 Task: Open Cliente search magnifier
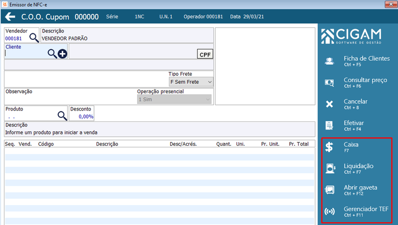click(52, 54)
